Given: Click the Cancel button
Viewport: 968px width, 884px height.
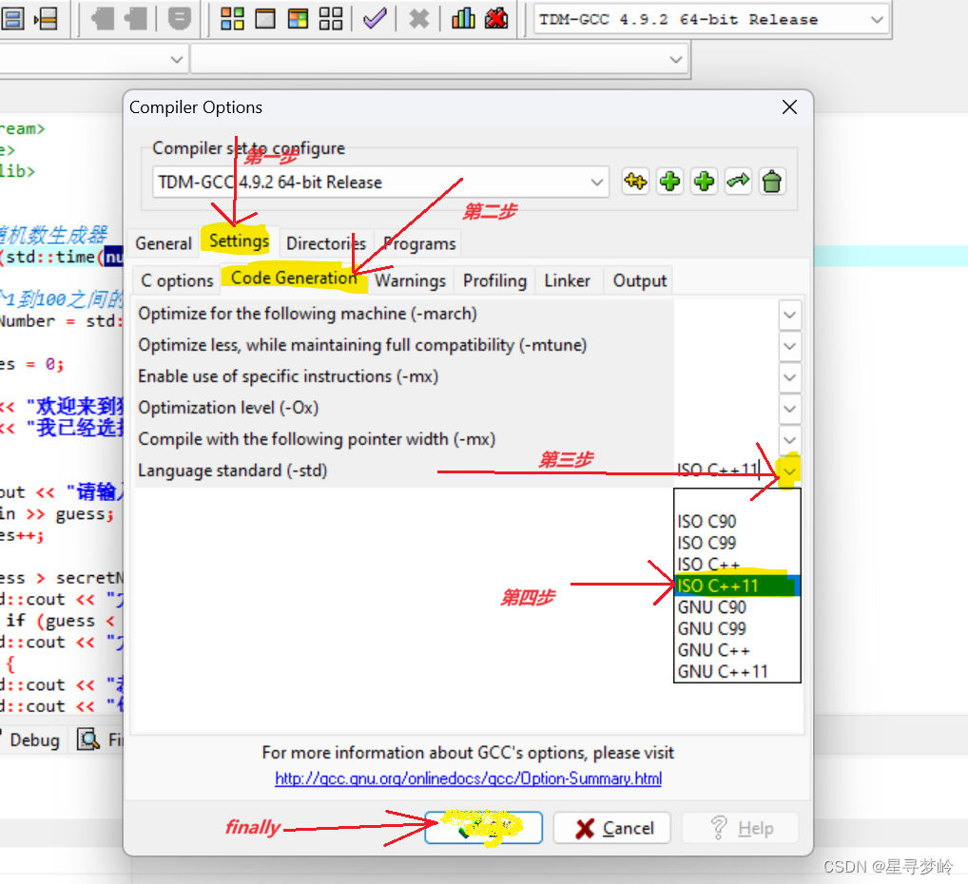Looking at the screenshot, I should [611, 827].
